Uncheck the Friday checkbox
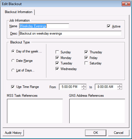 click(86, 58)
